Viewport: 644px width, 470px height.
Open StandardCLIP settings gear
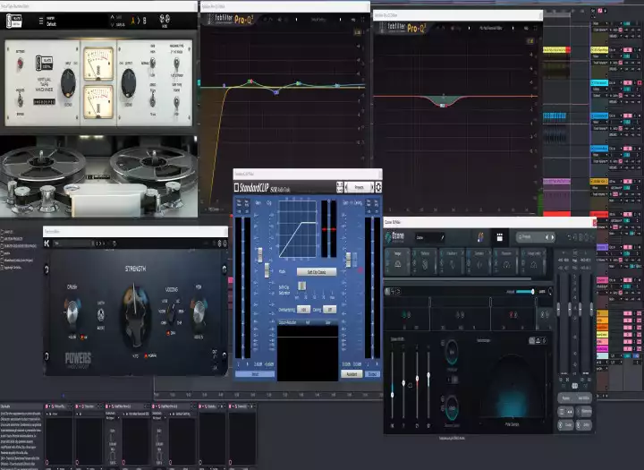tap(378, 187)
